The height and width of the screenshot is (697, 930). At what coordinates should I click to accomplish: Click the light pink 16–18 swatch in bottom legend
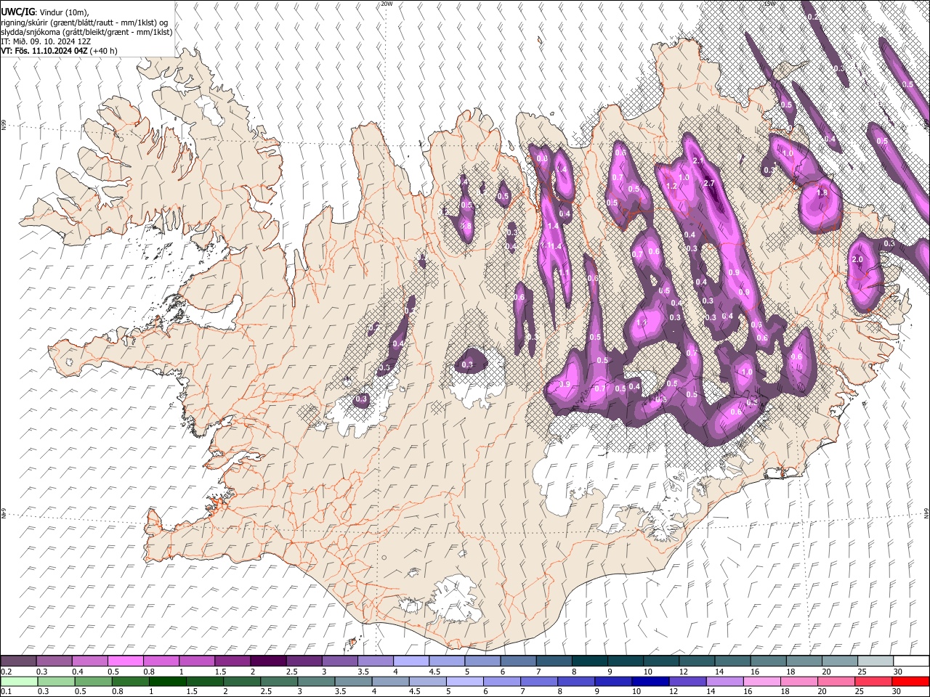pos(761,681)
